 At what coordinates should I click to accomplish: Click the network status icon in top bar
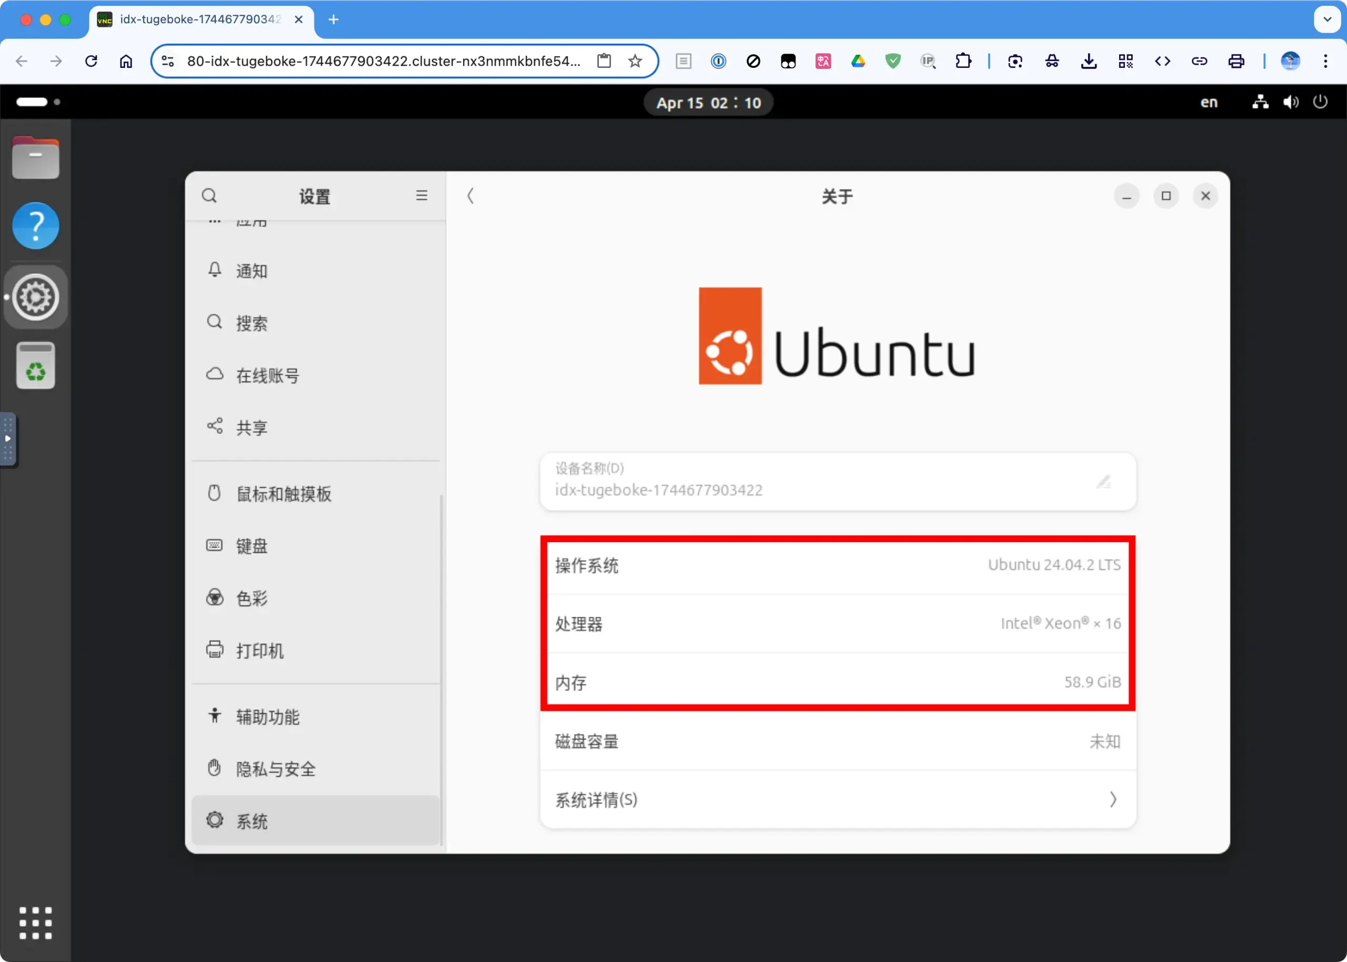[x=1260, y=102]
